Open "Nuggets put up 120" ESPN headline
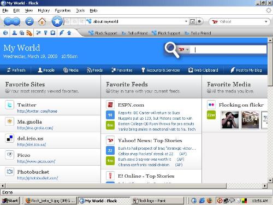273x205 pixels. tap(155, 118)
